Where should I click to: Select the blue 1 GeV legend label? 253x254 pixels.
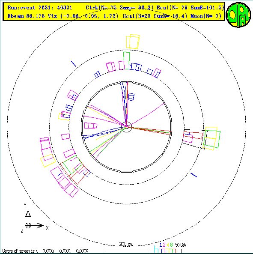161,245
